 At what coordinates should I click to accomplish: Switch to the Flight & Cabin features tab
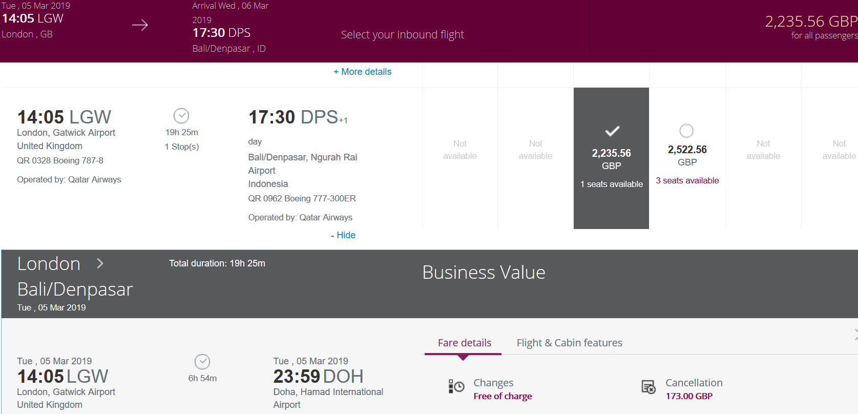click(569, 343)
